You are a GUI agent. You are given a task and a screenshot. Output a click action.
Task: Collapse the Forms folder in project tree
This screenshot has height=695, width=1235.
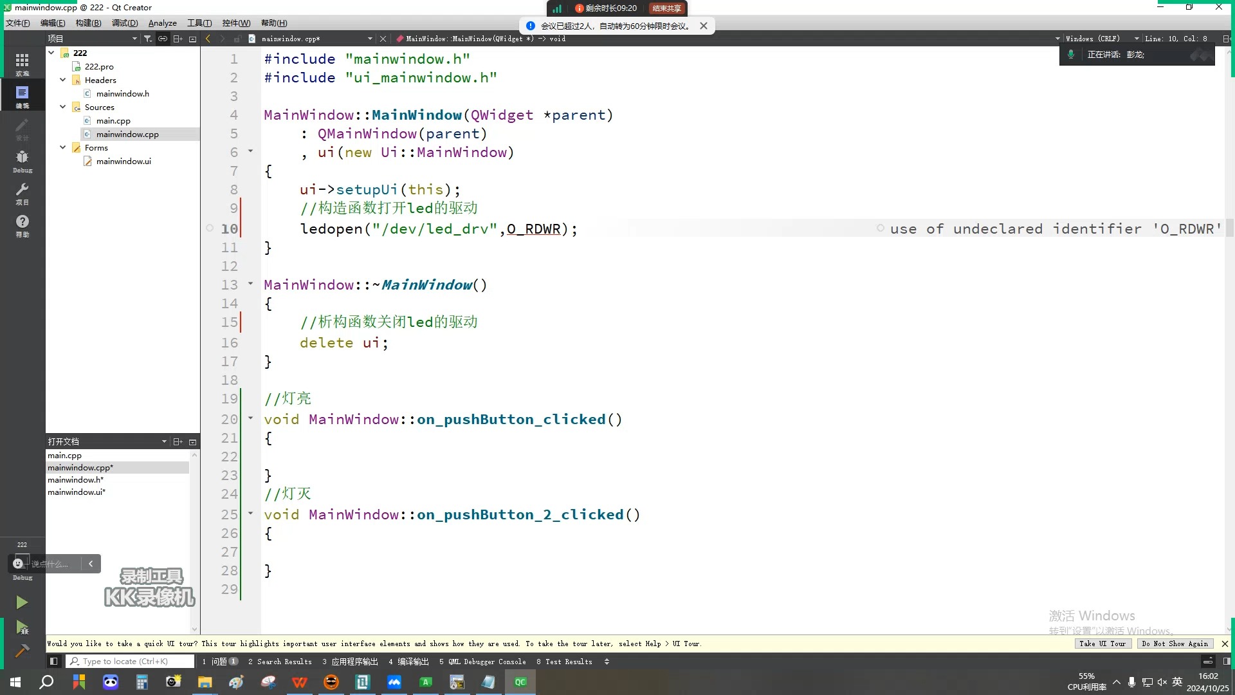pyautogui.click(x=63, y=147)
